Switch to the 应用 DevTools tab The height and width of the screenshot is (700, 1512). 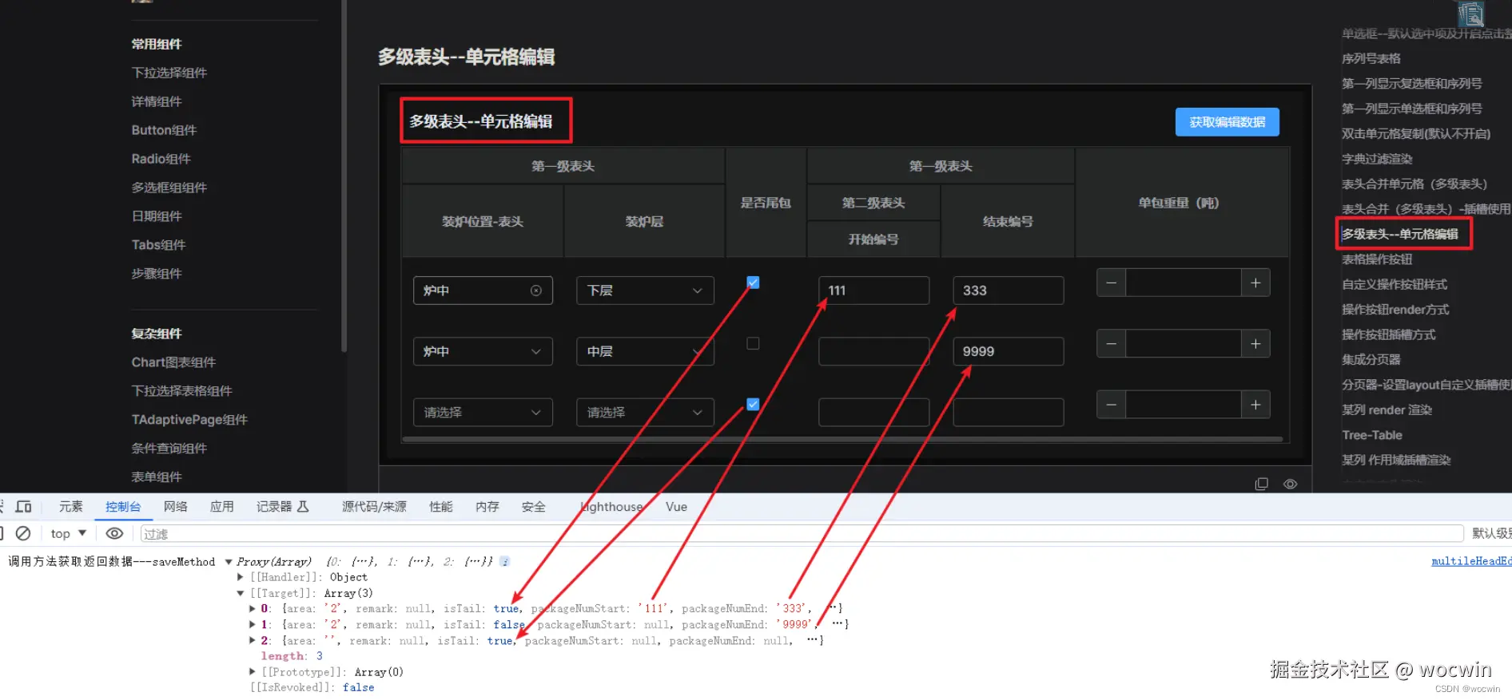coord(222,507)
